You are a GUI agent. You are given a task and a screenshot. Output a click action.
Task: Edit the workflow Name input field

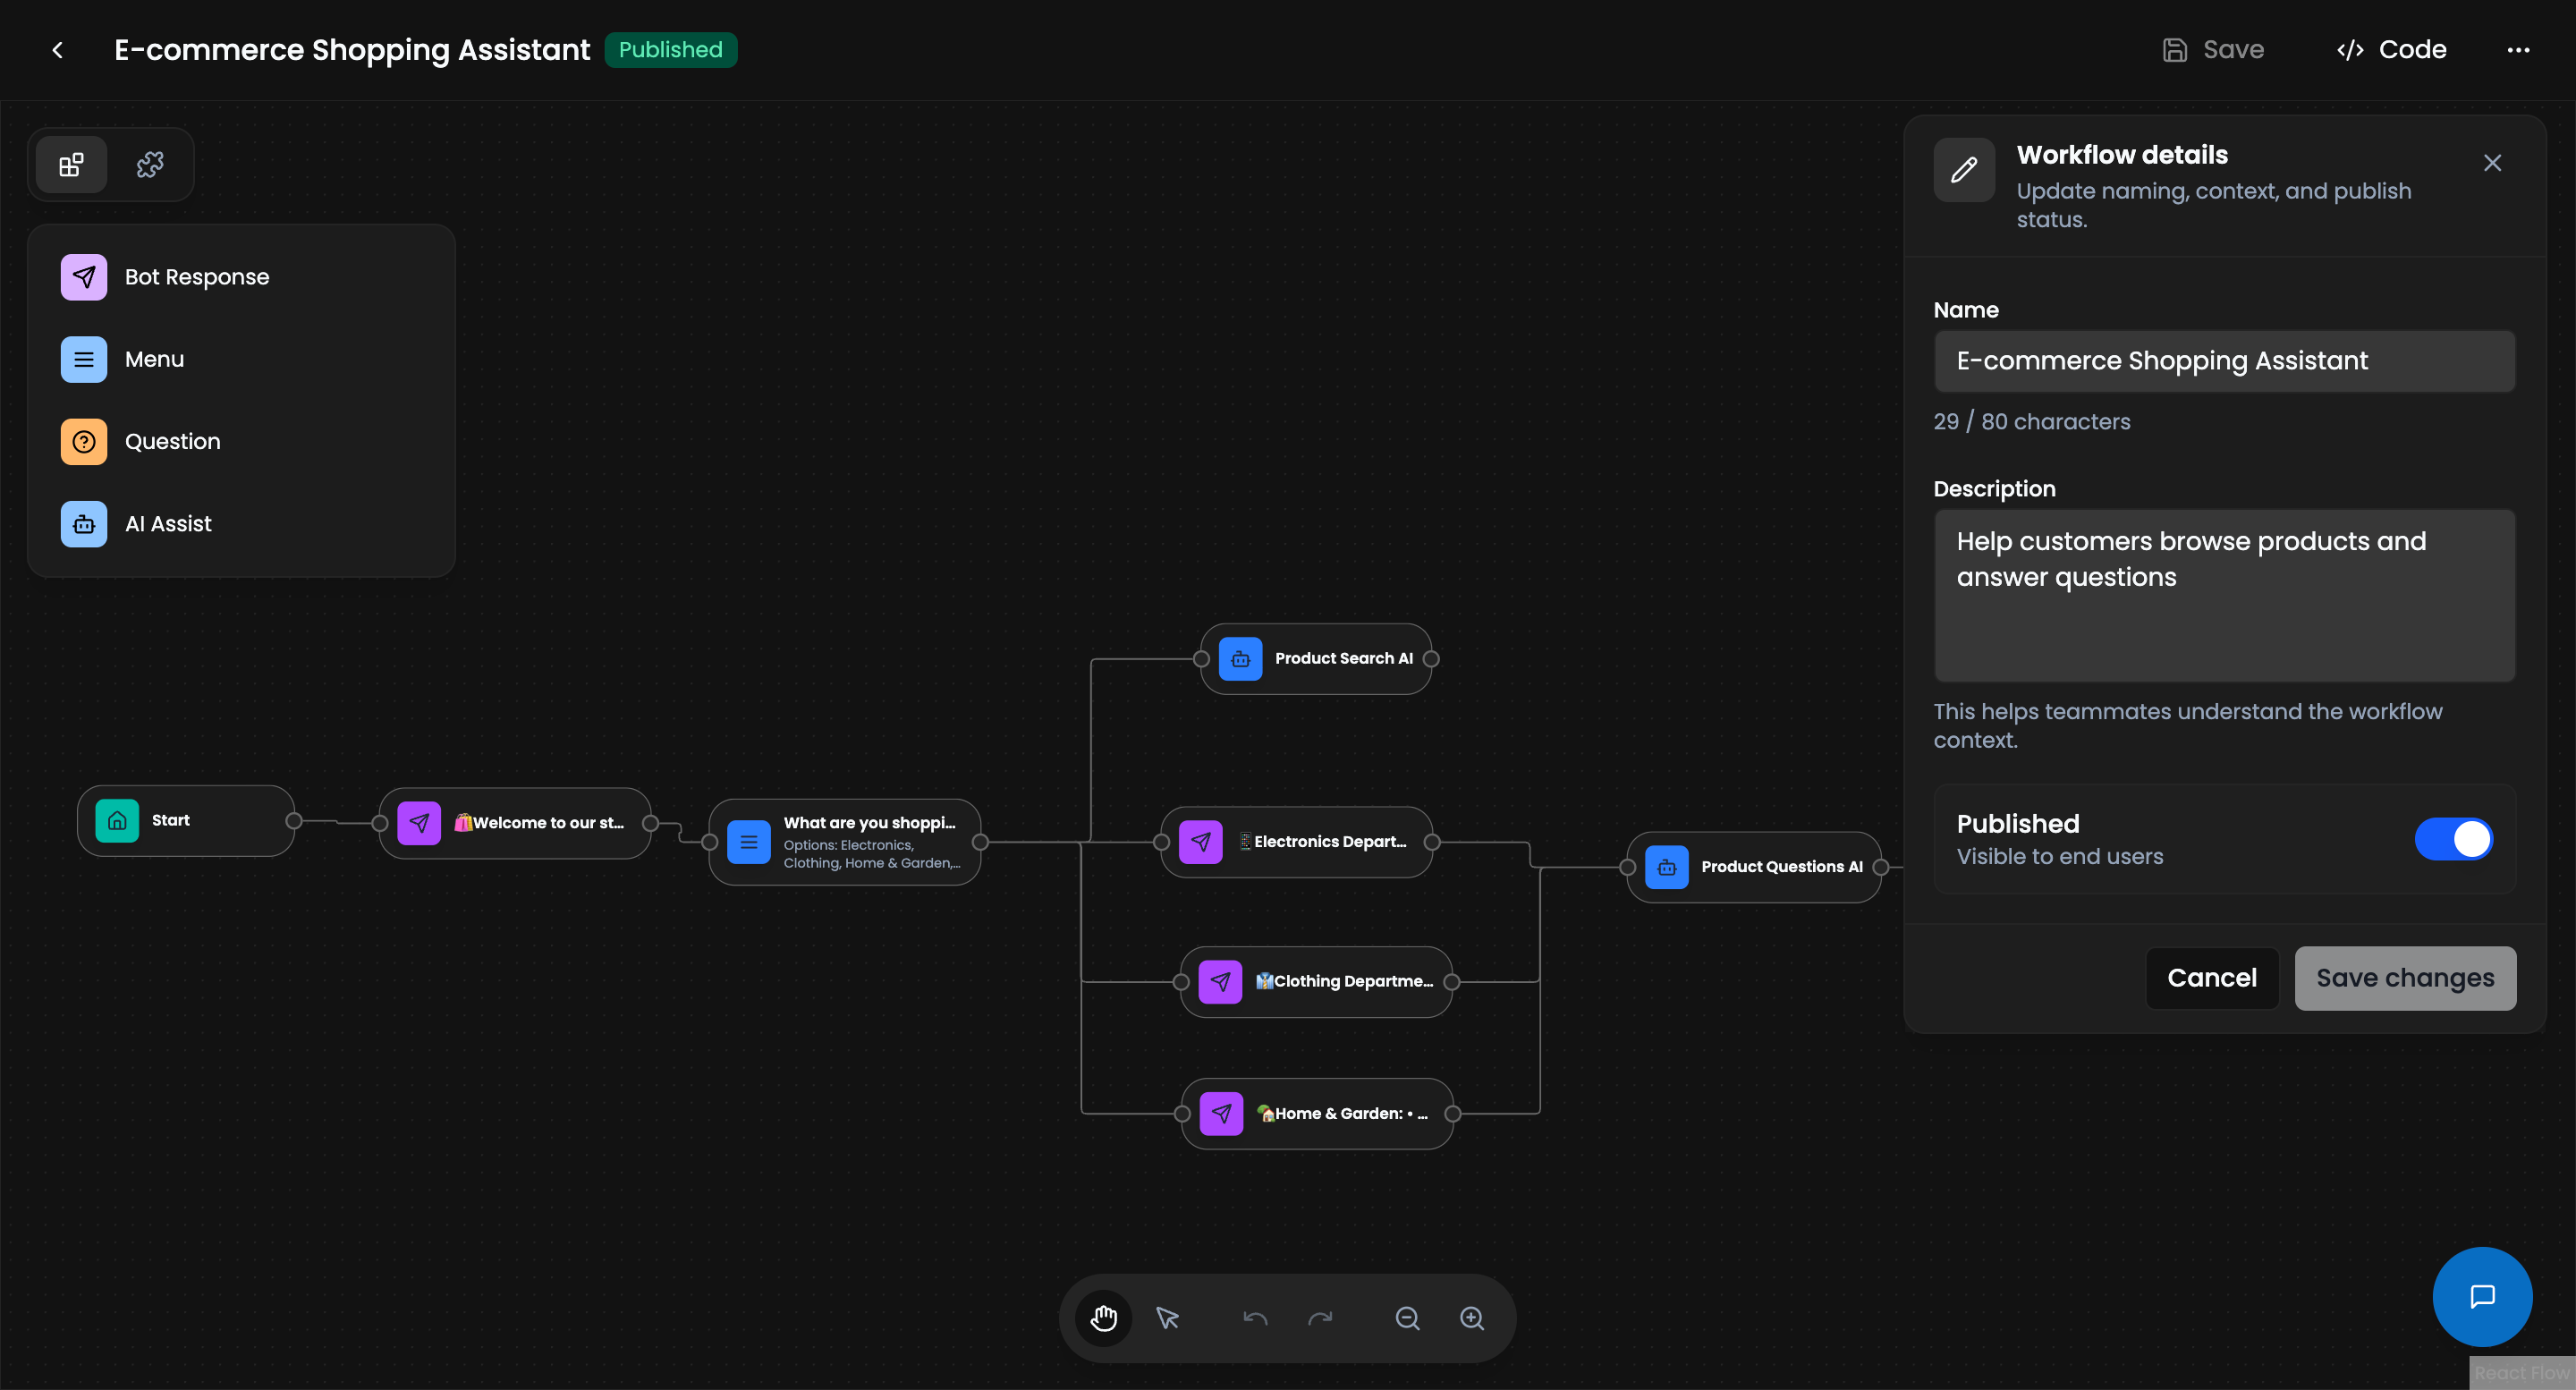pos(2224,361)
